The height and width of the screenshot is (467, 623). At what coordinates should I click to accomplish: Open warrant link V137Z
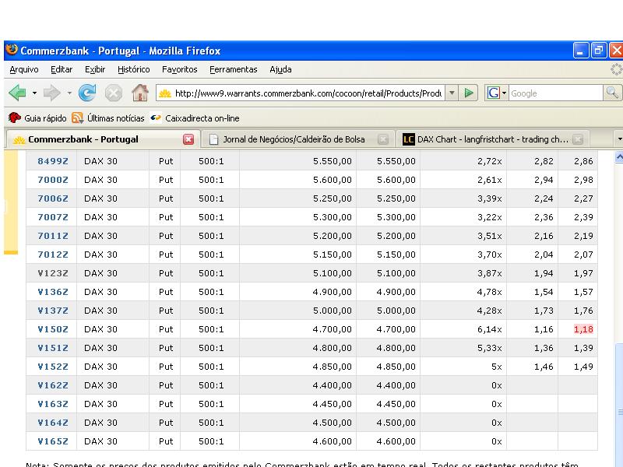(x=53, y=311)
